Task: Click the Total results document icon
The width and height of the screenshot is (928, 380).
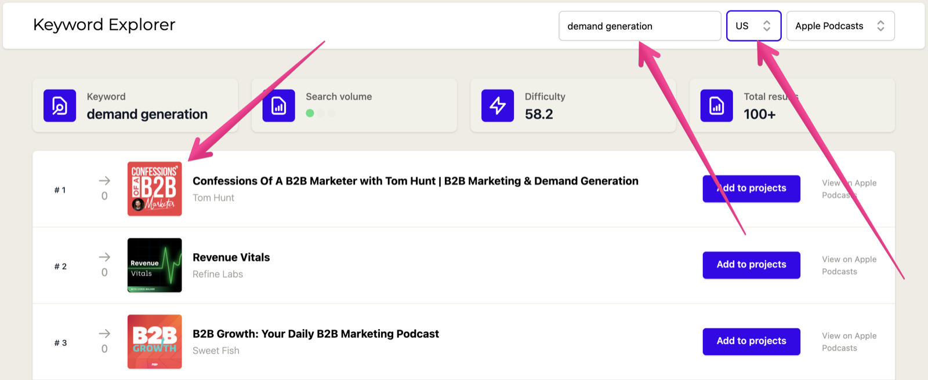Action: (x=716, y=105)
